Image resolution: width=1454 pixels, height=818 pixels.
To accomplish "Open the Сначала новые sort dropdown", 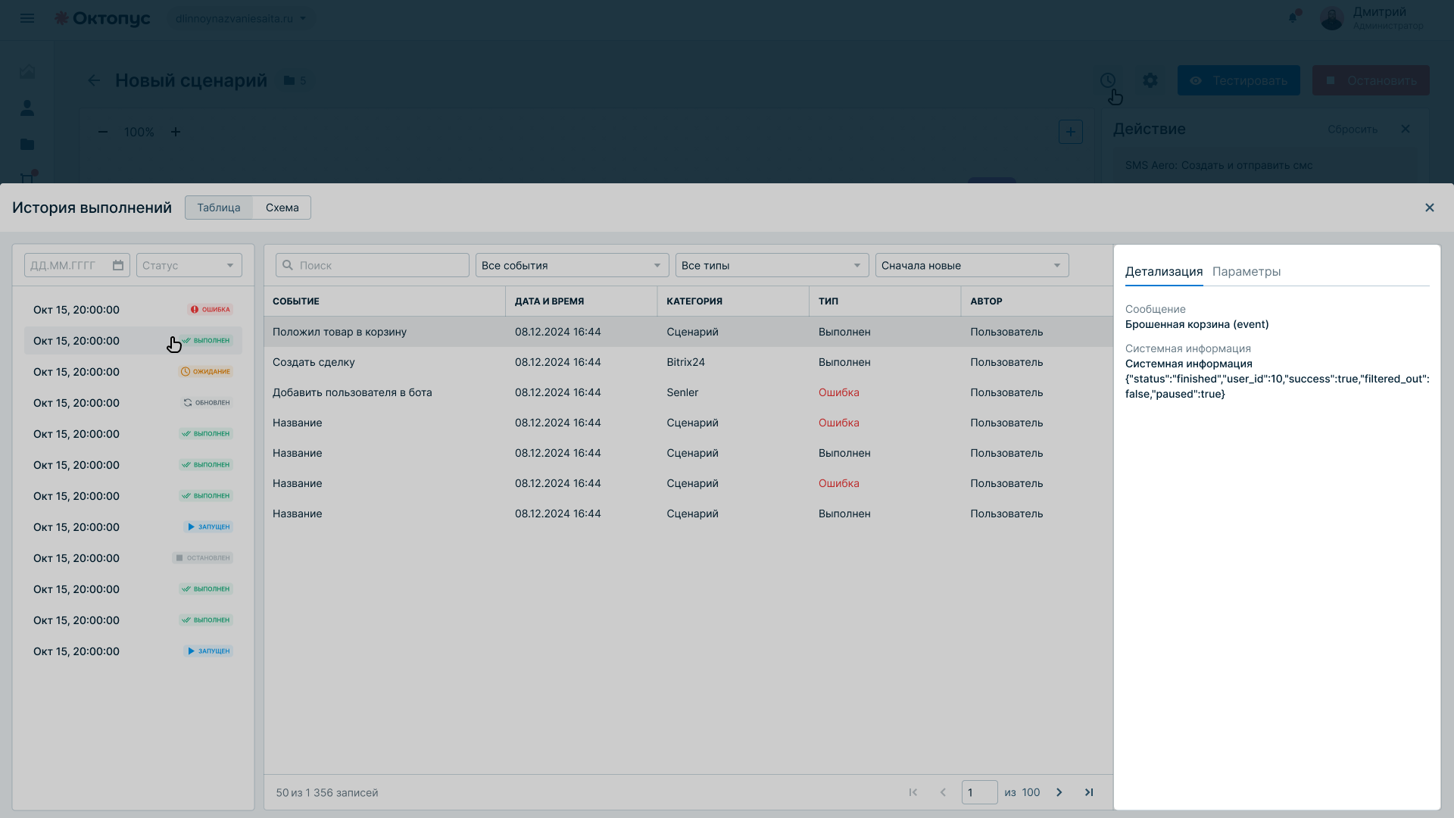I will [972, 265].
